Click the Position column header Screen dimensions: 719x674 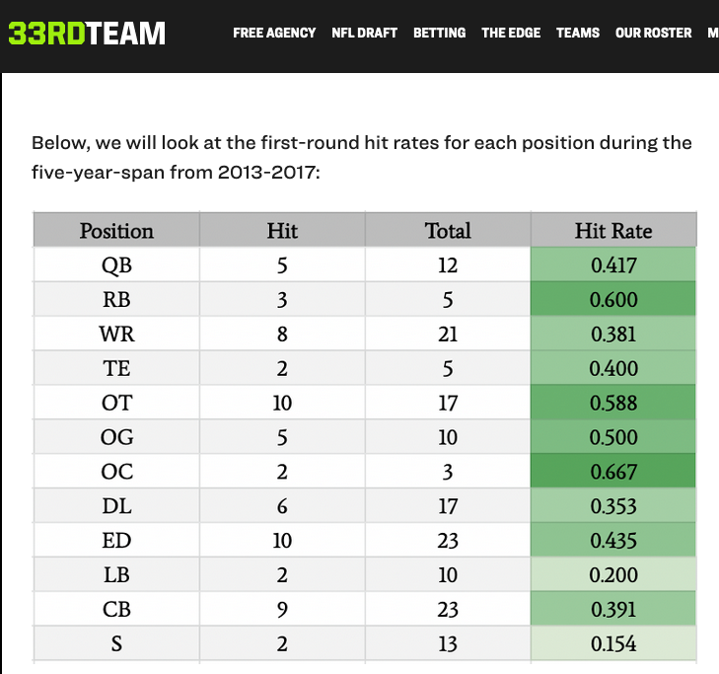point(116,231)
